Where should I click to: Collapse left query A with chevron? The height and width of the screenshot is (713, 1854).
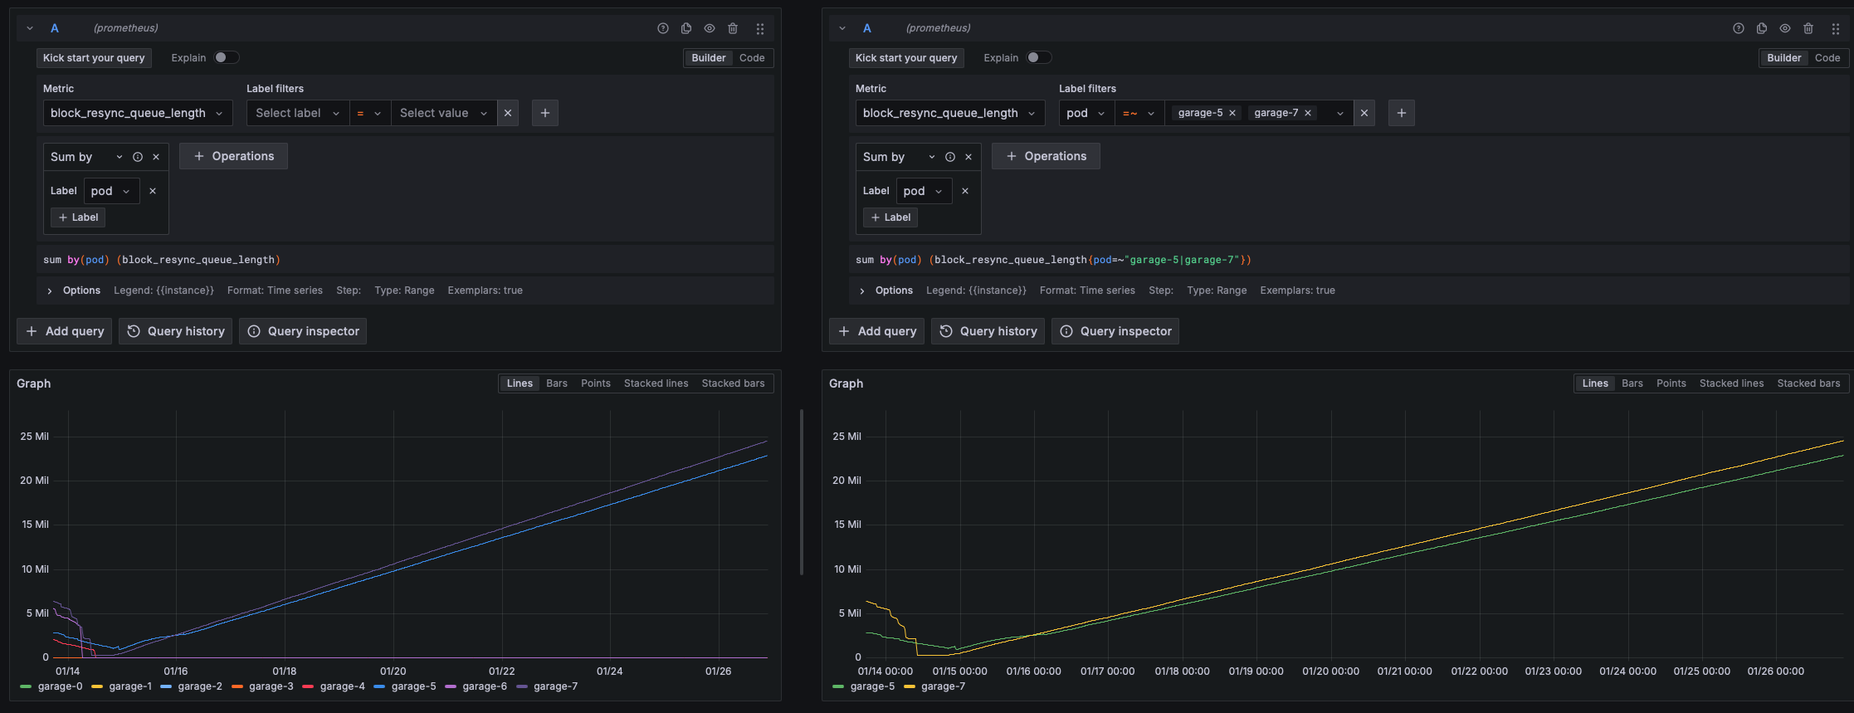coord(30,28)
